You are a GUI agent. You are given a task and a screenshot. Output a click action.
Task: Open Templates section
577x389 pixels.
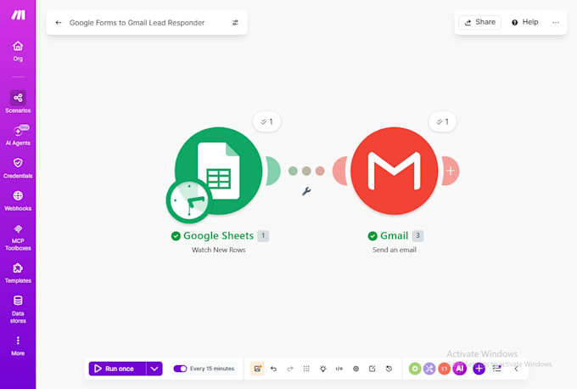18,273
